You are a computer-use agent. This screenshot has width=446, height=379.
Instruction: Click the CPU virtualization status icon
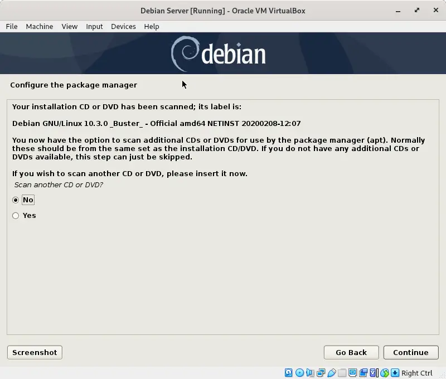click(x=374, y=373)
